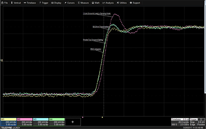The image size is (206, 129).
Task: Open the Display menu
Action: (56, 3)
